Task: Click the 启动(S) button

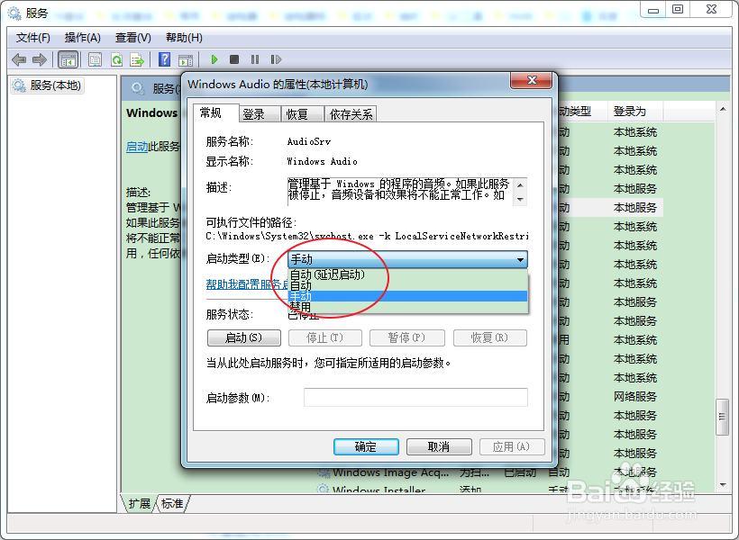Action: [x=243, y=337]
